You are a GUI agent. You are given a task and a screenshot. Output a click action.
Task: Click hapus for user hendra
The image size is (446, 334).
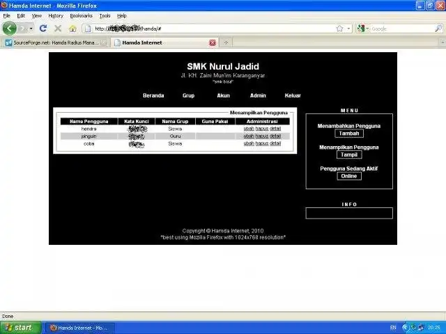point(262,129)
